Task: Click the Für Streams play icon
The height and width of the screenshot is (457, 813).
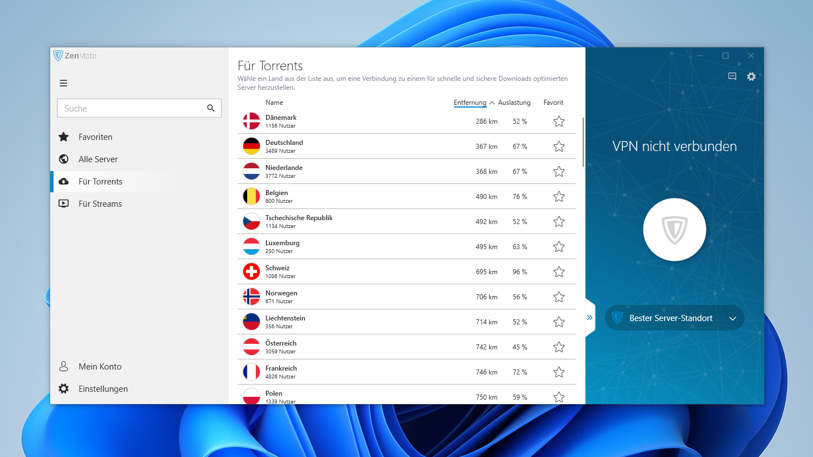Action: pyautogui.click(x=64, y=203)
